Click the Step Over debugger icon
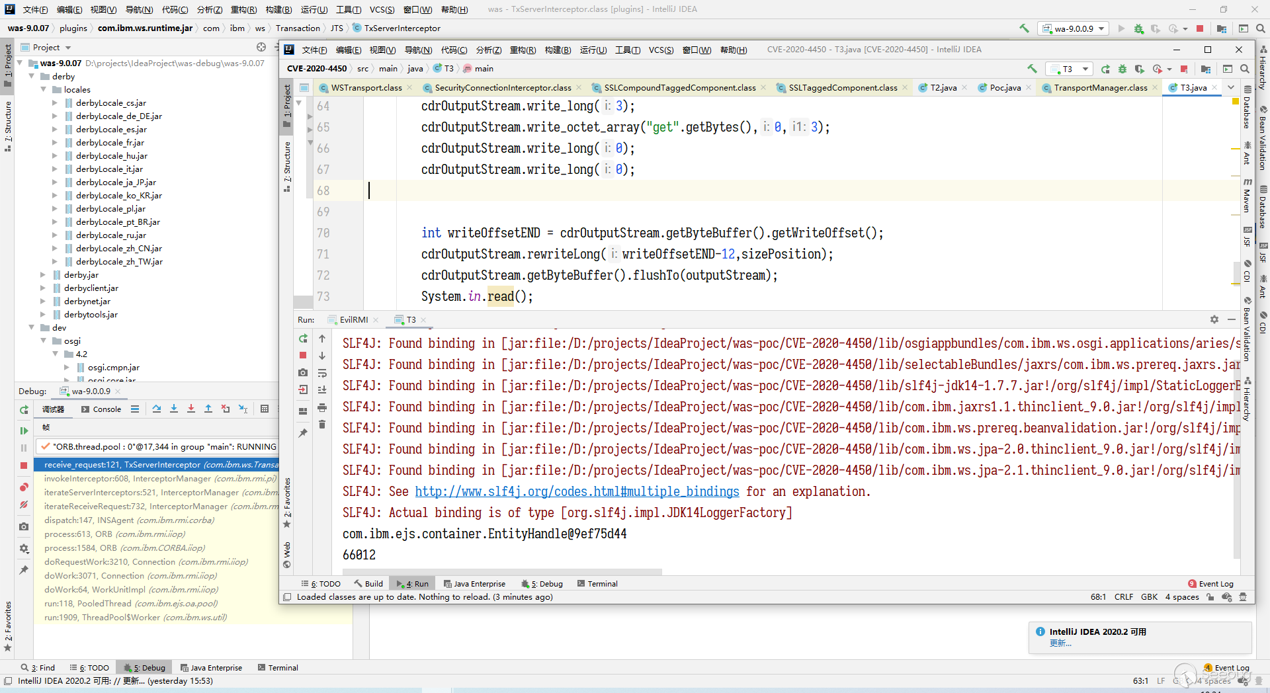The height and width of the screenshot is (693, 1270). pos(157,409)
